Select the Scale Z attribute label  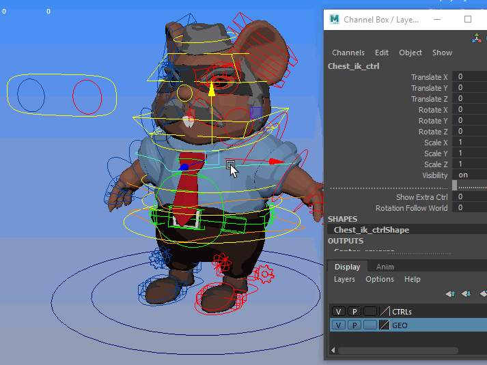pos(436,164)
